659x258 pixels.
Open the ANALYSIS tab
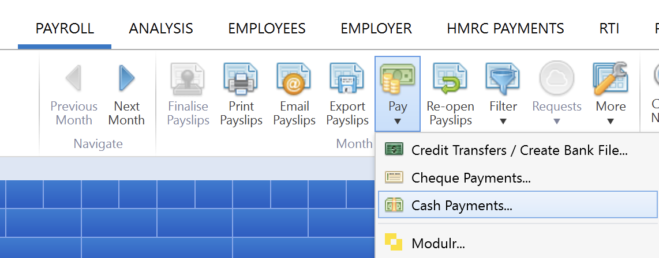pyautogui.click(x=161, y=29)
